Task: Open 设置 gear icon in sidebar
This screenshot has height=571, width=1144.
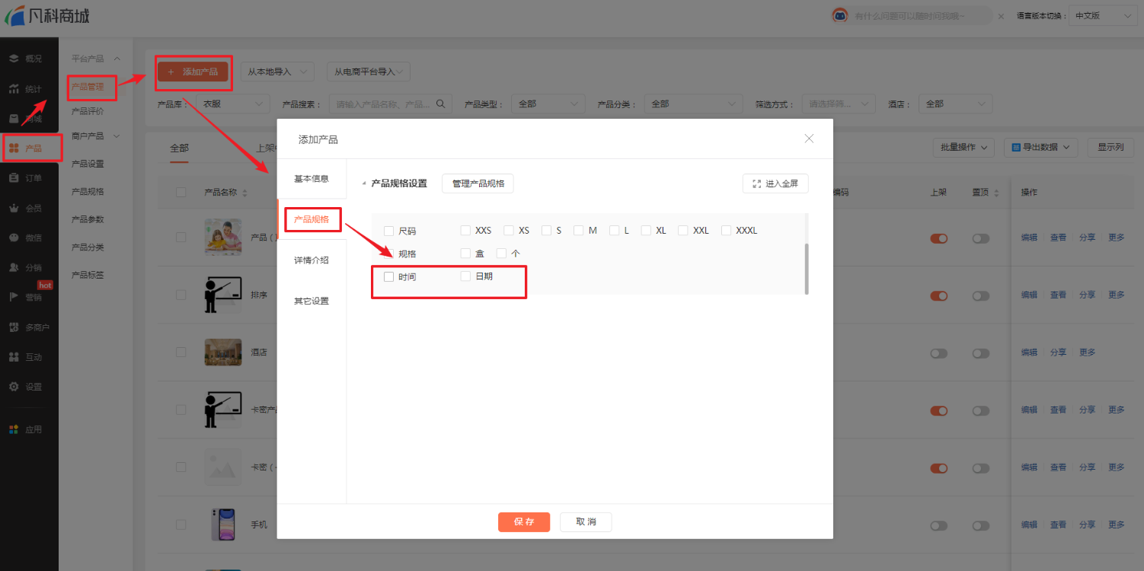Action: point(14,387)
